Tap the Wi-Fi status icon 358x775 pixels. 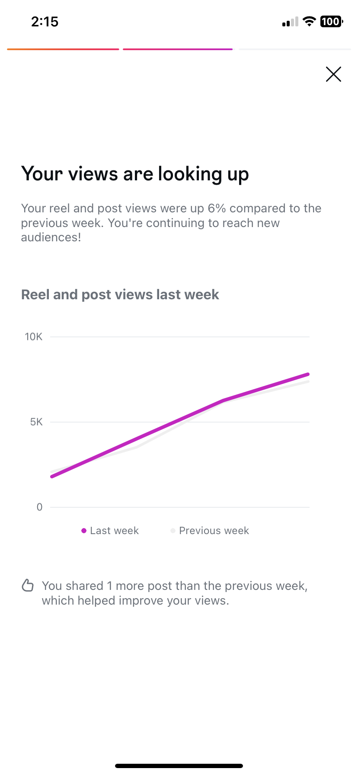pyautogui.click(x=309, y=21)
